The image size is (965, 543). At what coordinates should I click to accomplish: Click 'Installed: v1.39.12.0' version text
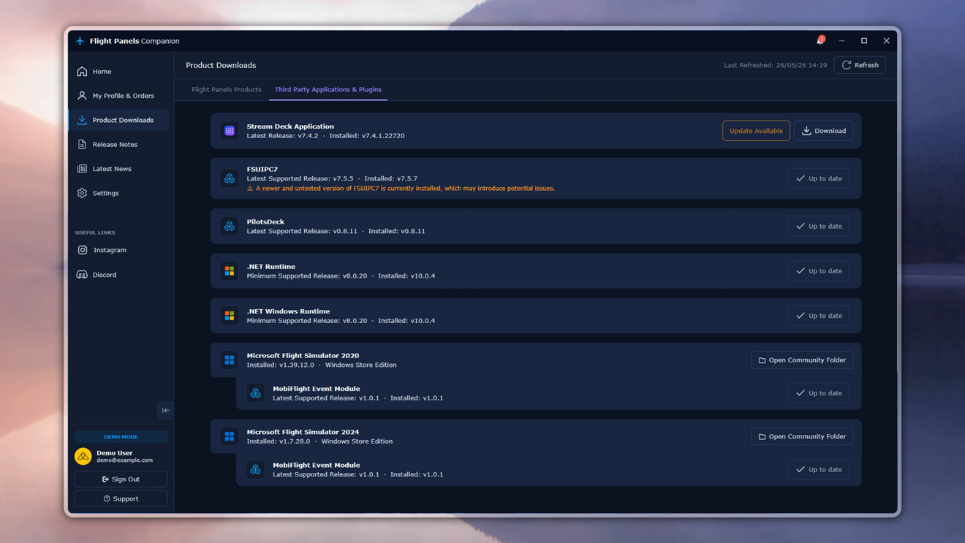(x=281, y=365)
